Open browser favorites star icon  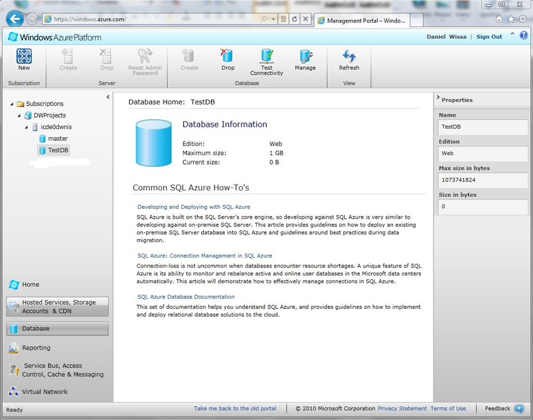pos(511,19)
